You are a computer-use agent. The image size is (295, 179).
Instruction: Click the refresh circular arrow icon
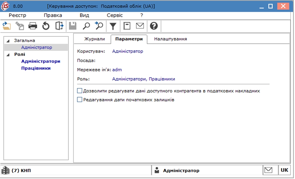click(46, 26)
